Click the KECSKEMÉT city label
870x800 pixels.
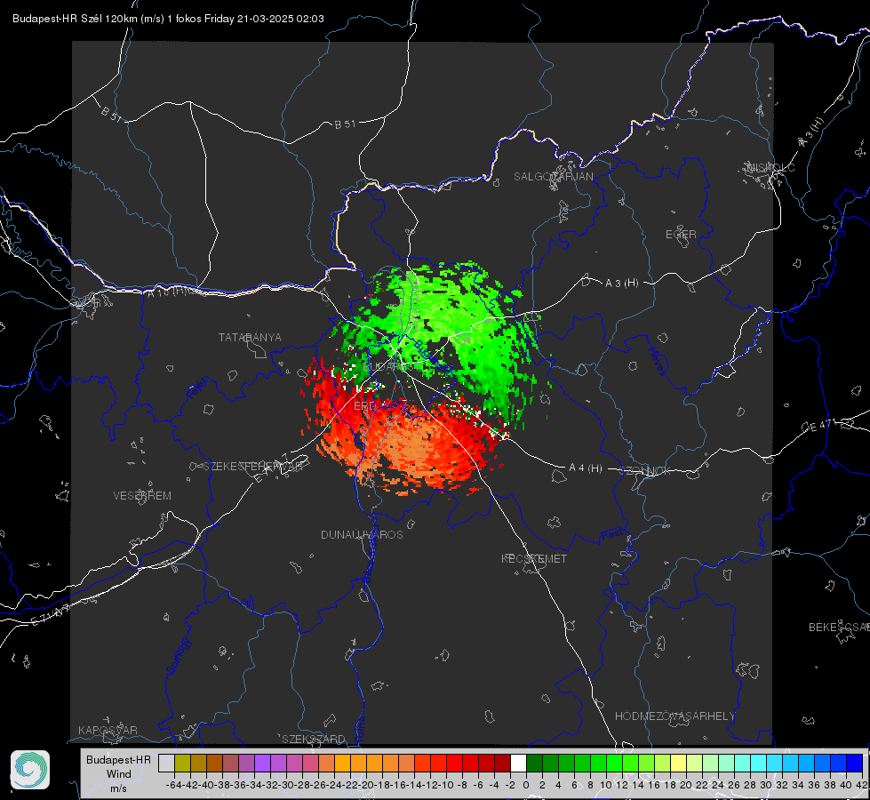pyautogui.click(x=534, y=558)
